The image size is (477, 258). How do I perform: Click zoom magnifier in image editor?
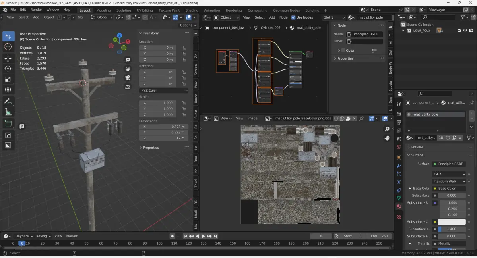coord(387,129)
